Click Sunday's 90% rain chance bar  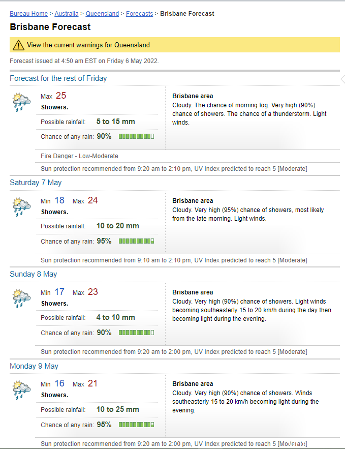[137, 333]
